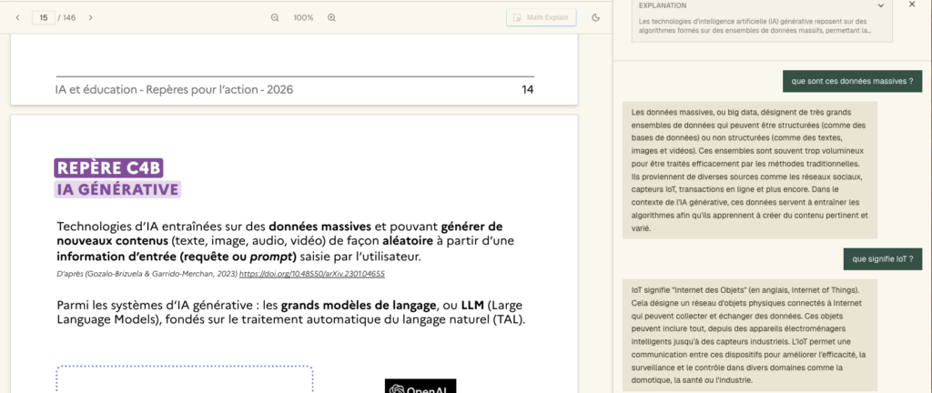Click the 100% zoom level label
This screenshot has width=932, height=393.
point(303,18)
